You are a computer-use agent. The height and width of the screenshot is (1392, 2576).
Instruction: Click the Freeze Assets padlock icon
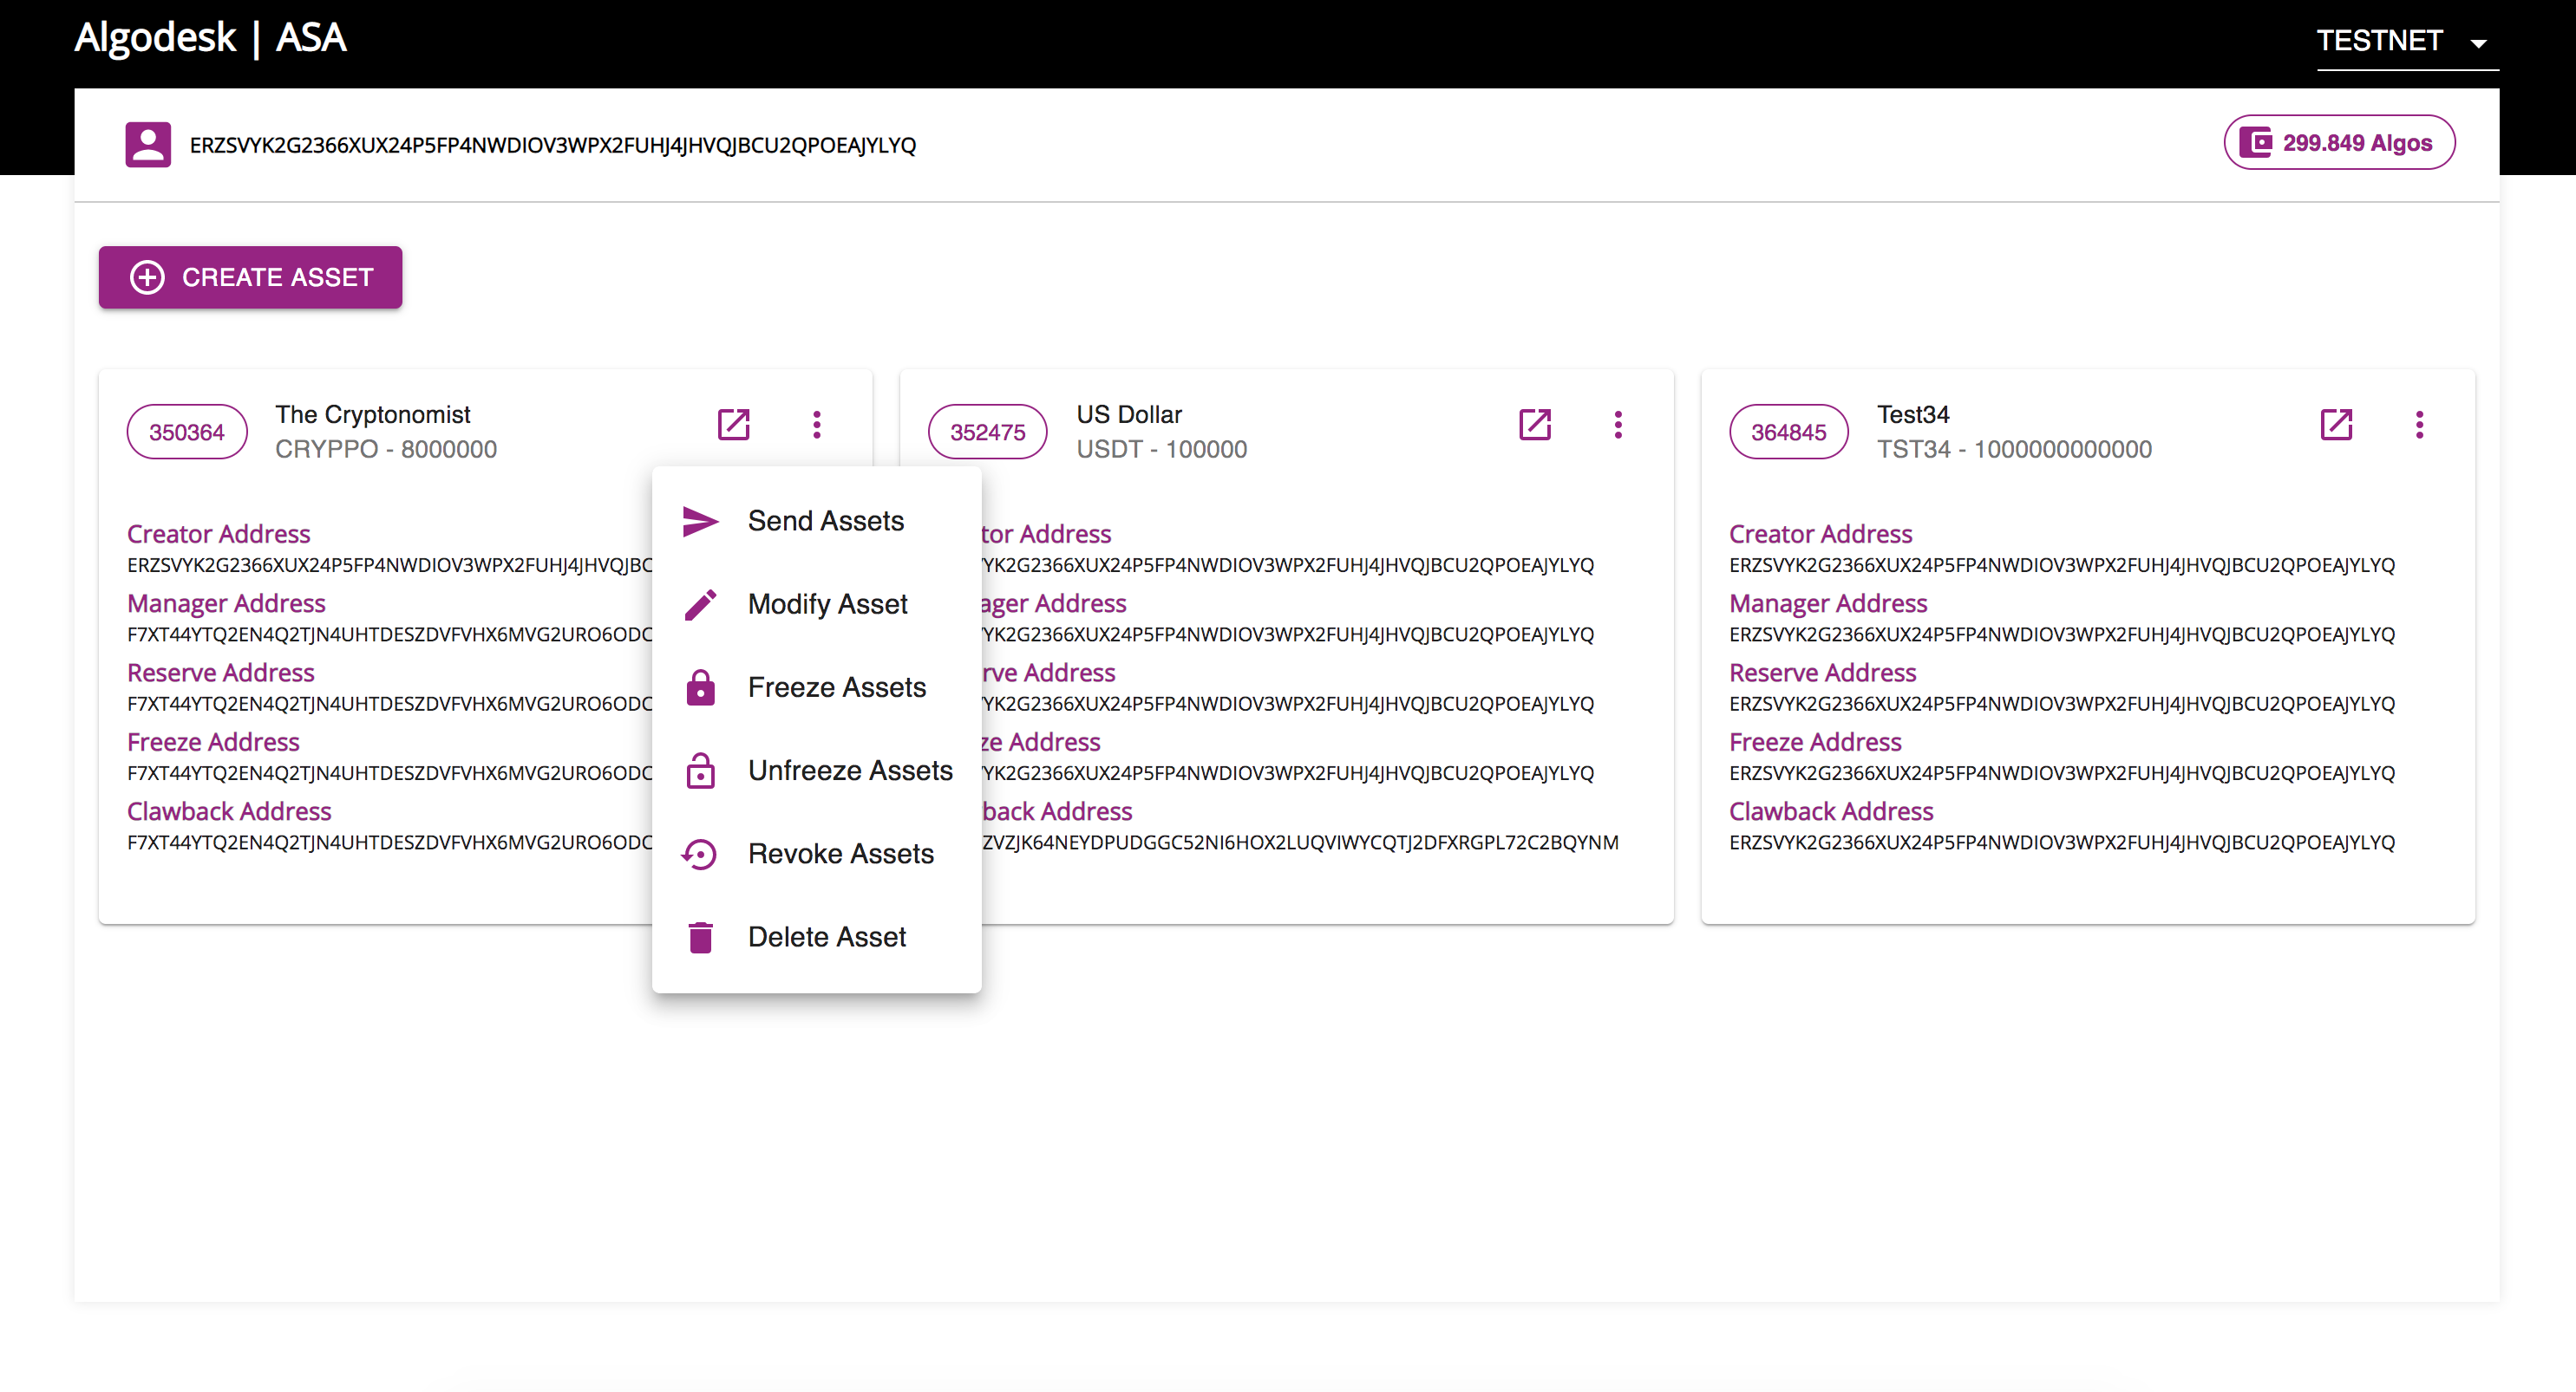700,686
